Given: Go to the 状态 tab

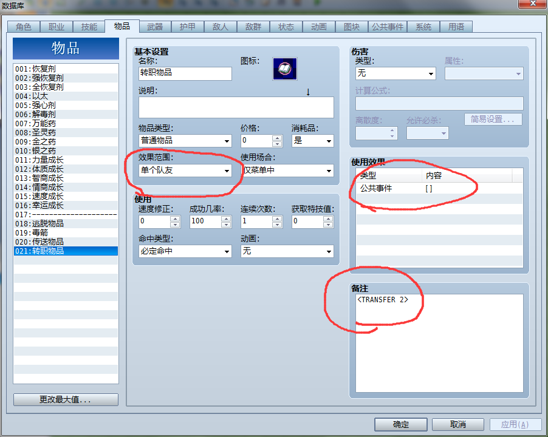Looking at the screenshot, I should point(286,27).
